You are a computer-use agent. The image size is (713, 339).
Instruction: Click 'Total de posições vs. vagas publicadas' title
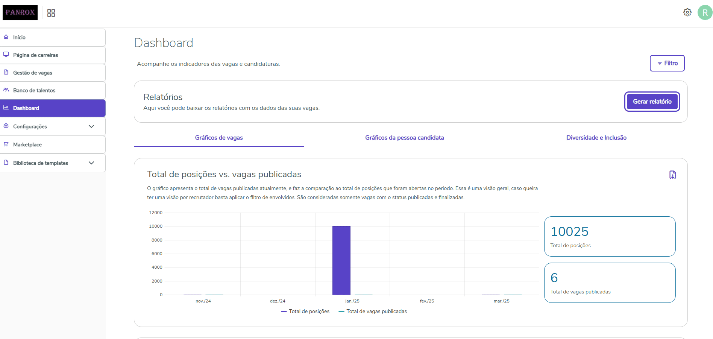tap(224, 174)
